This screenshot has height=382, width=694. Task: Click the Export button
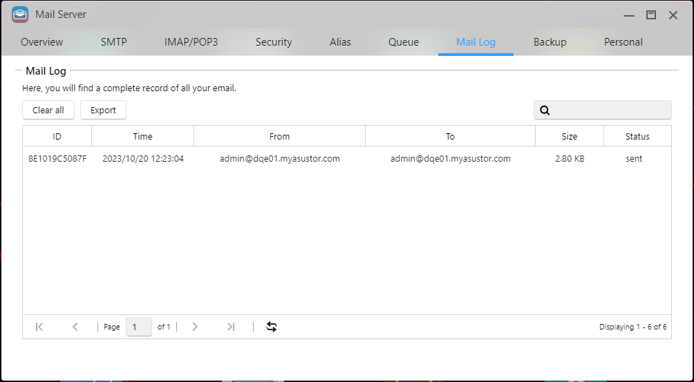click(x=103, y=110)
